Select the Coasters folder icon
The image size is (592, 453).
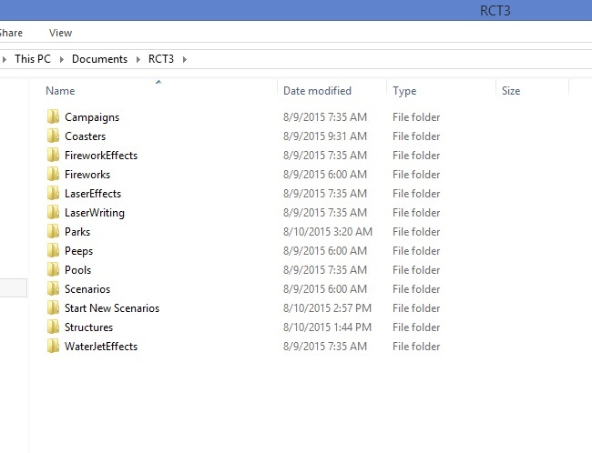(53, 136)
